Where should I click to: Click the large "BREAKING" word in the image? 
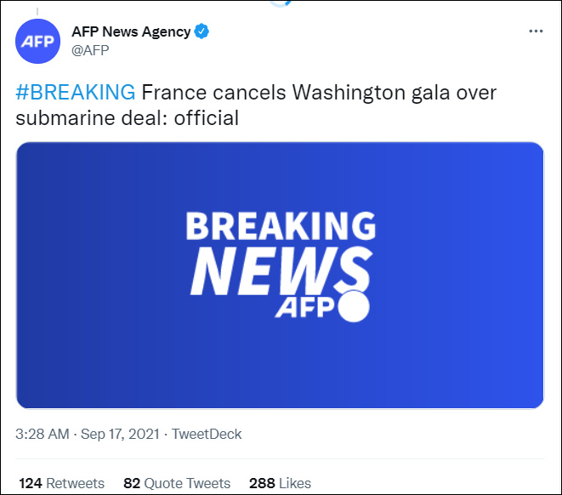pyautogui.click(x=281, y=227)
